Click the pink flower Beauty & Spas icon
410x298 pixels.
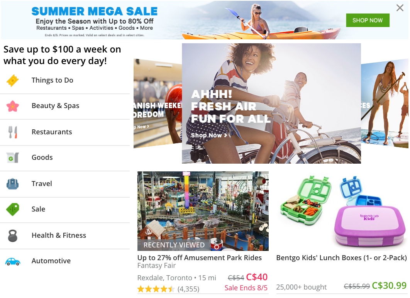tap(13, 106)
